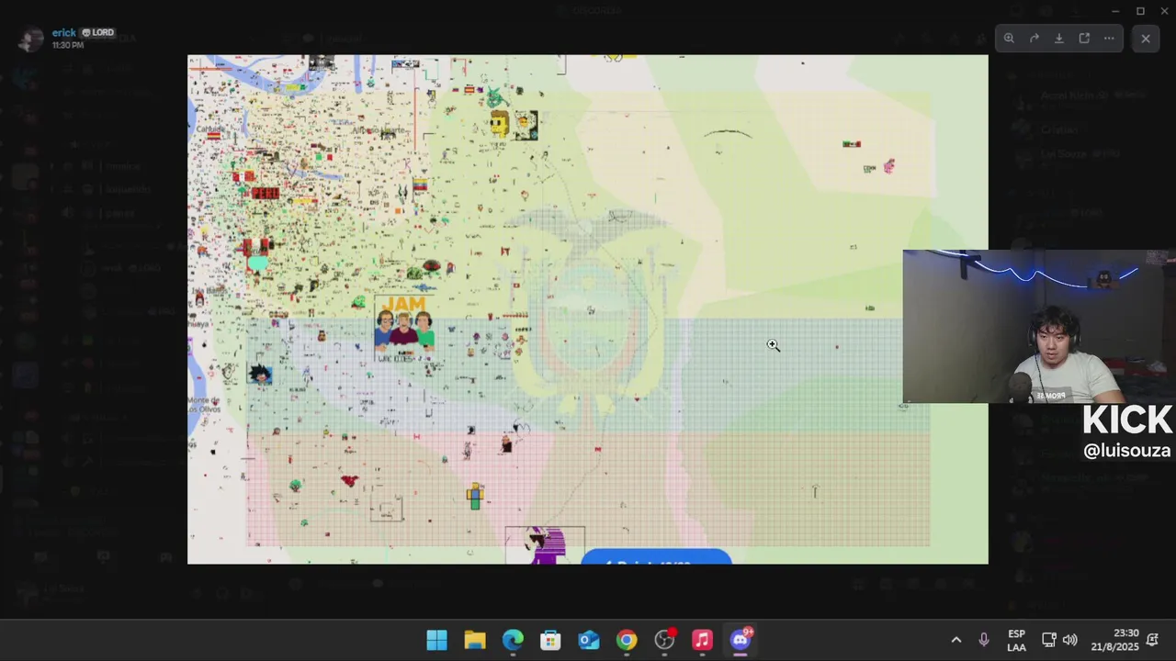Click the username erick above the image
Image resolution: width=1176 pixels, height=661 pixels.
click(64, 32)
